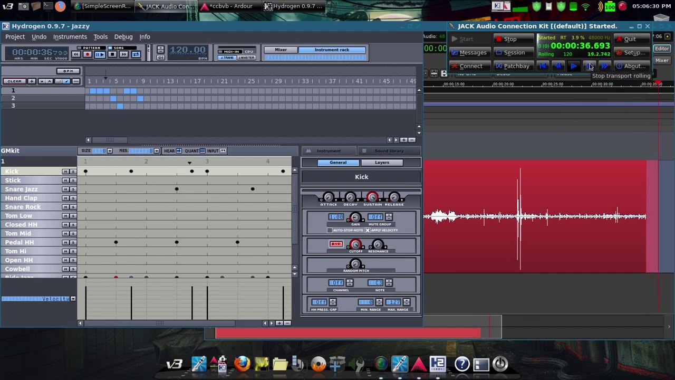The height and width of the screenshot is (380, 675).
Task: Open the Info menu
Action: click(144, 37)
